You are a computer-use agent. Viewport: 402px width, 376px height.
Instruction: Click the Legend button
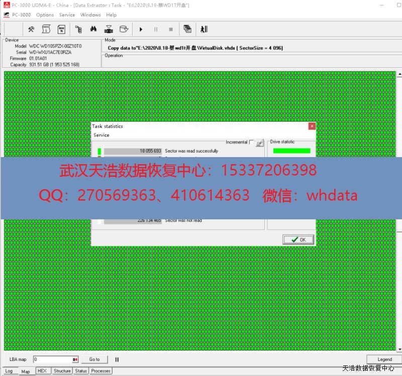coord(384,359)
